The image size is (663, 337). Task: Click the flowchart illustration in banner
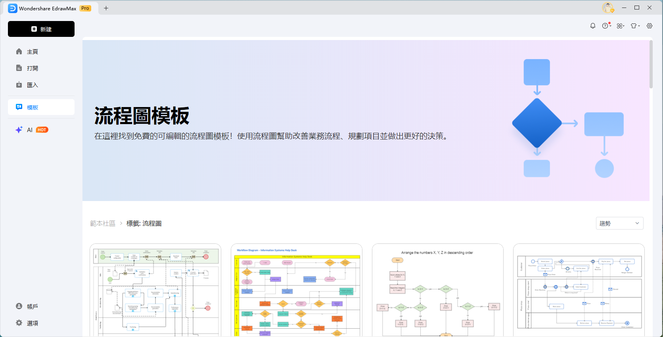click(568, 119)
